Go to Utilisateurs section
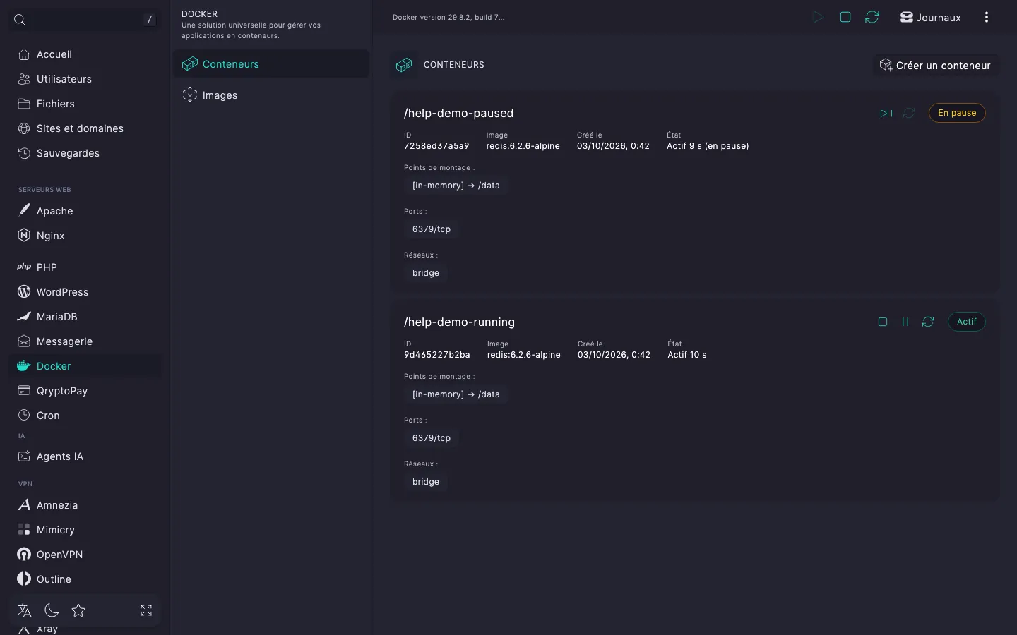This screenshot has width=1017, height=635. pos(85,79)
